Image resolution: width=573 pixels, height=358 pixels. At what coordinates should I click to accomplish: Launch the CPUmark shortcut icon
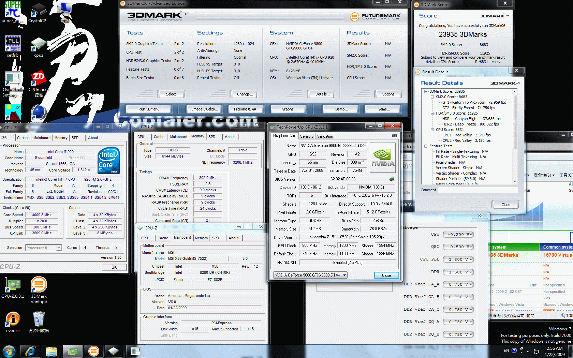click(x=39, y=84)
